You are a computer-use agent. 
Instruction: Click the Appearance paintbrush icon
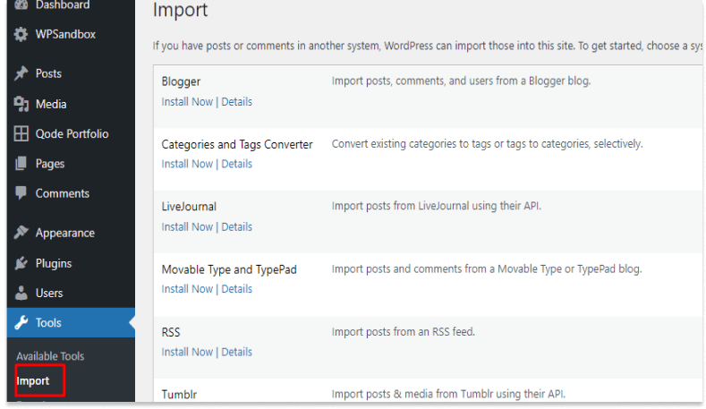click(x=21, y=233)
